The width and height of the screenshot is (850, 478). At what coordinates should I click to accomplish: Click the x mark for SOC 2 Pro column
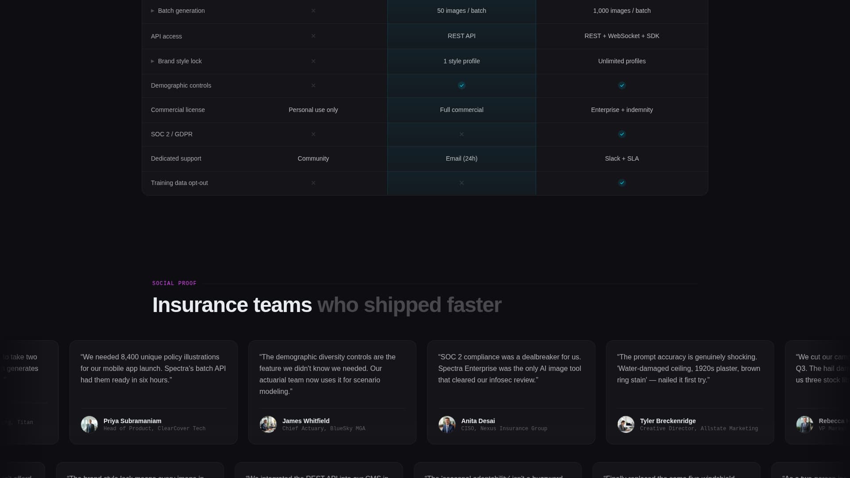pos(461,134)
